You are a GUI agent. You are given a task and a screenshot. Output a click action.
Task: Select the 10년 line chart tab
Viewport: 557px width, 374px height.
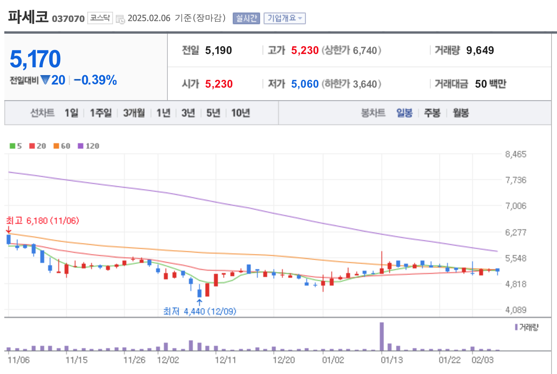click(241, 113)
